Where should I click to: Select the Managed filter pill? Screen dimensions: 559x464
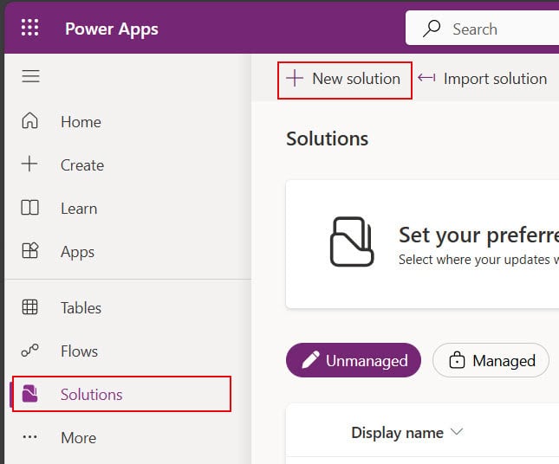[491, 360]
